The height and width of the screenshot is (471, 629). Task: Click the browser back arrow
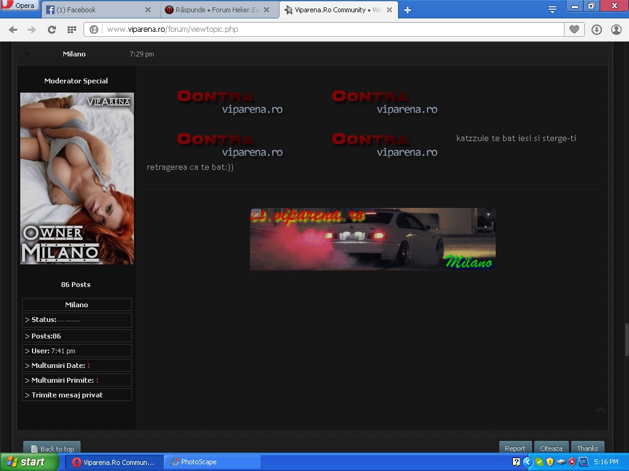(x=13, y=29)
